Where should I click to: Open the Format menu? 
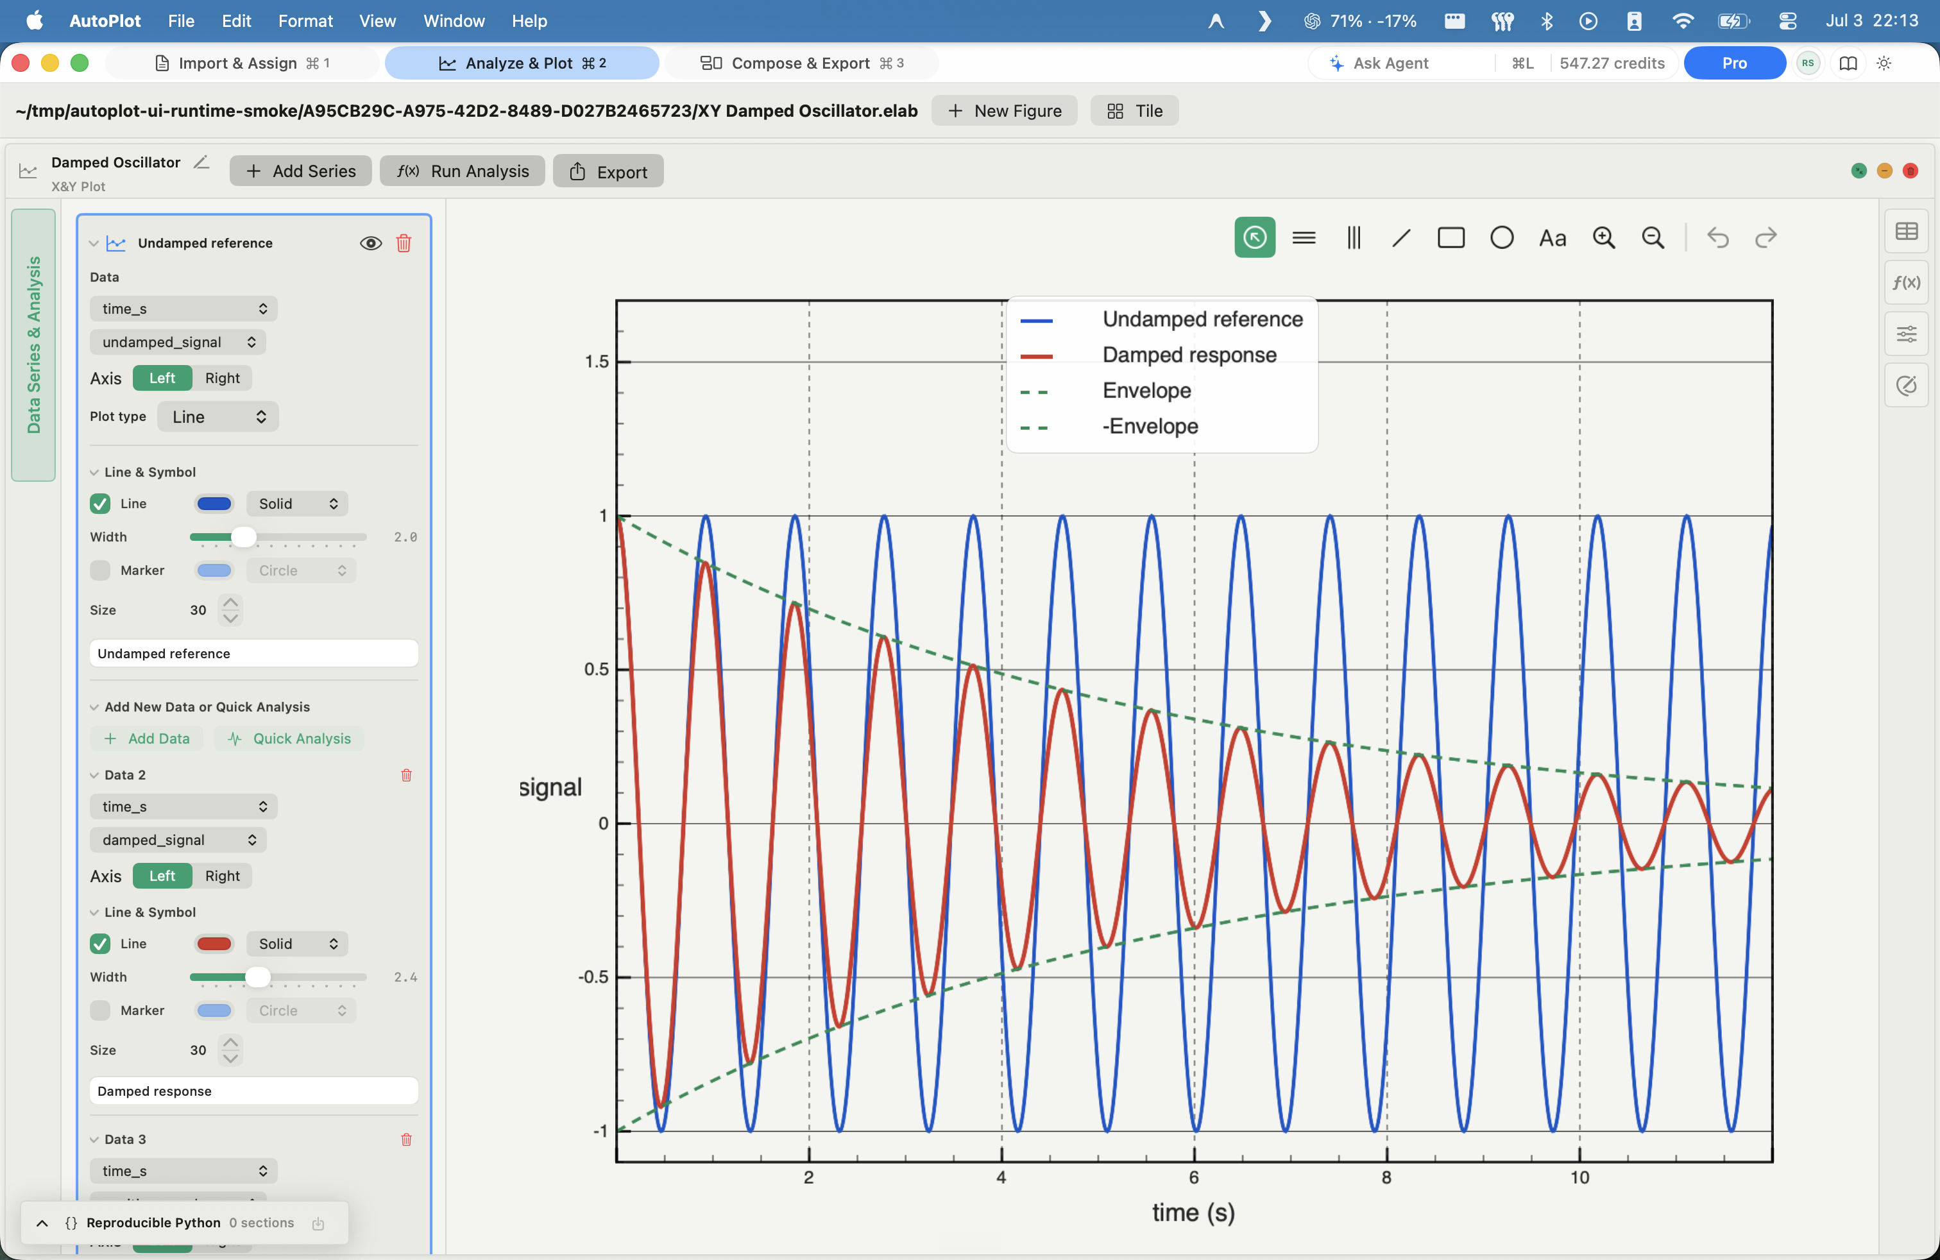coord(305,21)
